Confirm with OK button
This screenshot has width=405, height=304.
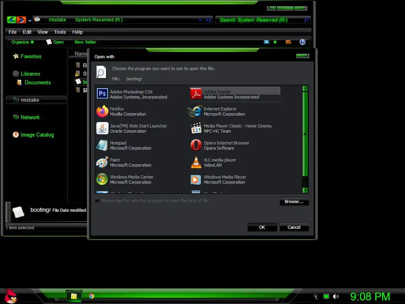262,227
